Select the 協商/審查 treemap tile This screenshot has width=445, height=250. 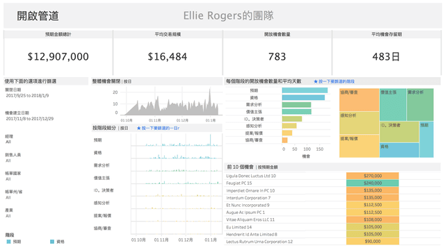pos(359,100)
